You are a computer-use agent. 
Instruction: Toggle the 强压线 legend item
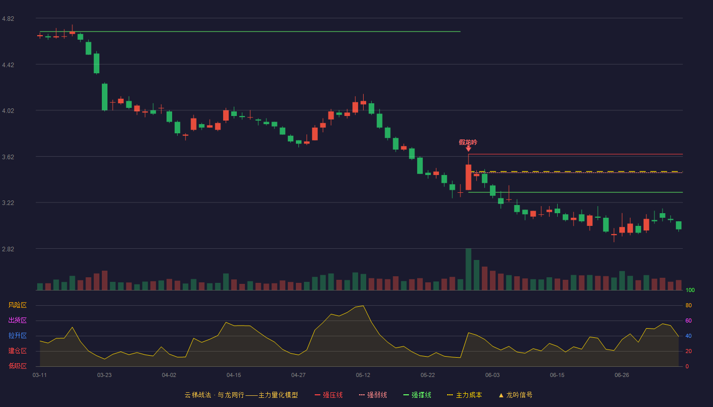pyautogui.click(x=328, y=395)
